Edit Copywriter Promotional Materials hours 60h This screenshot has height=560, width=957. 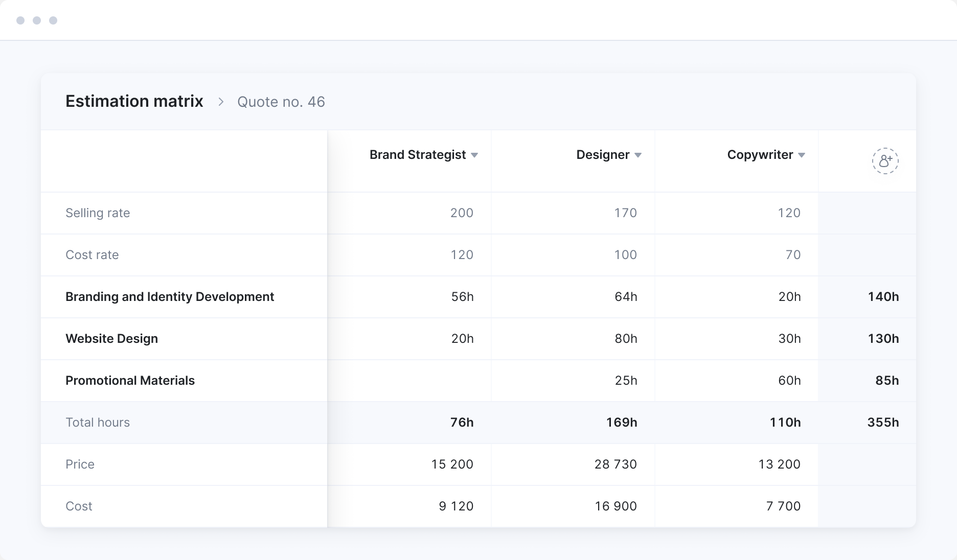(x=789, y=381)
